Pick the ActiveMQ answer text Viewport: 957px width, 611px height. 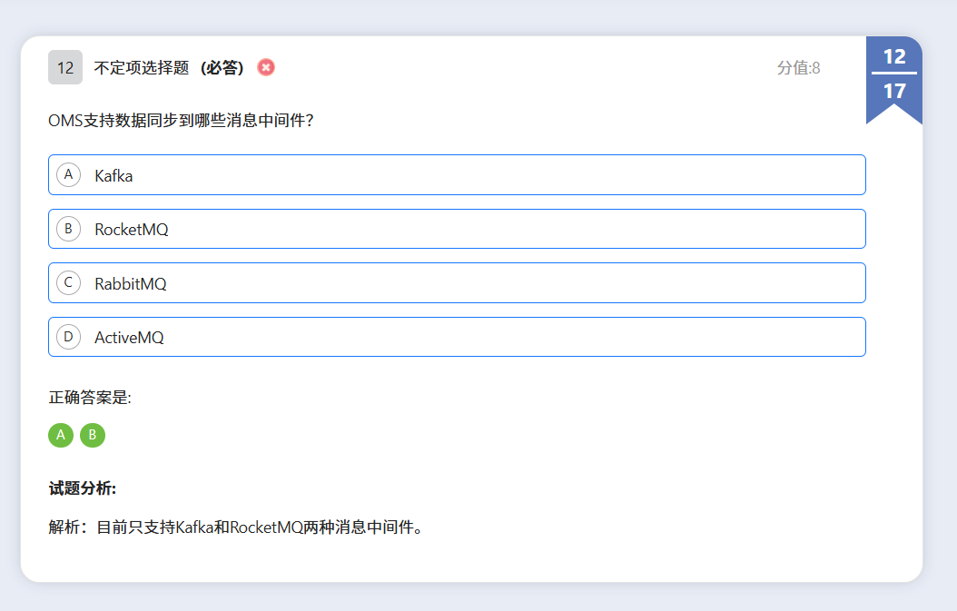point(129,338)
